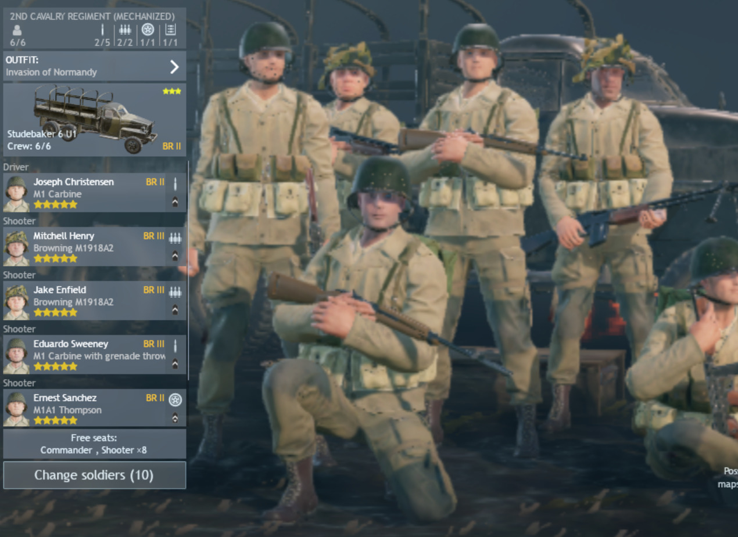Click Jake Enfield's portrait thumbnail
738x537 pixels.
coord(16,301)
